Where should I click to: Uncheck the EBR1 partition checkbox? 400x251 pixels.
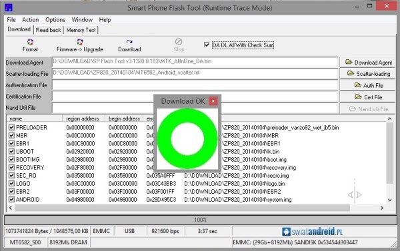[11, 143]
